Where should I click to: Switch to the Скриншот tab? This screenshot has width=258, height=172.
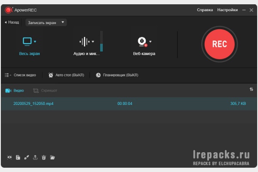pyautogui.click(x=45, y=91)
